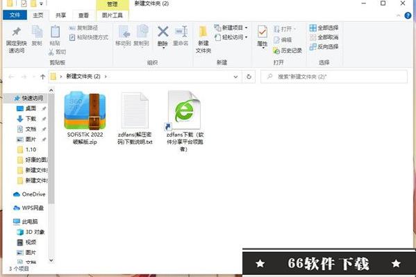Click the Properties (属性) checkmark icon

(262, 32)
